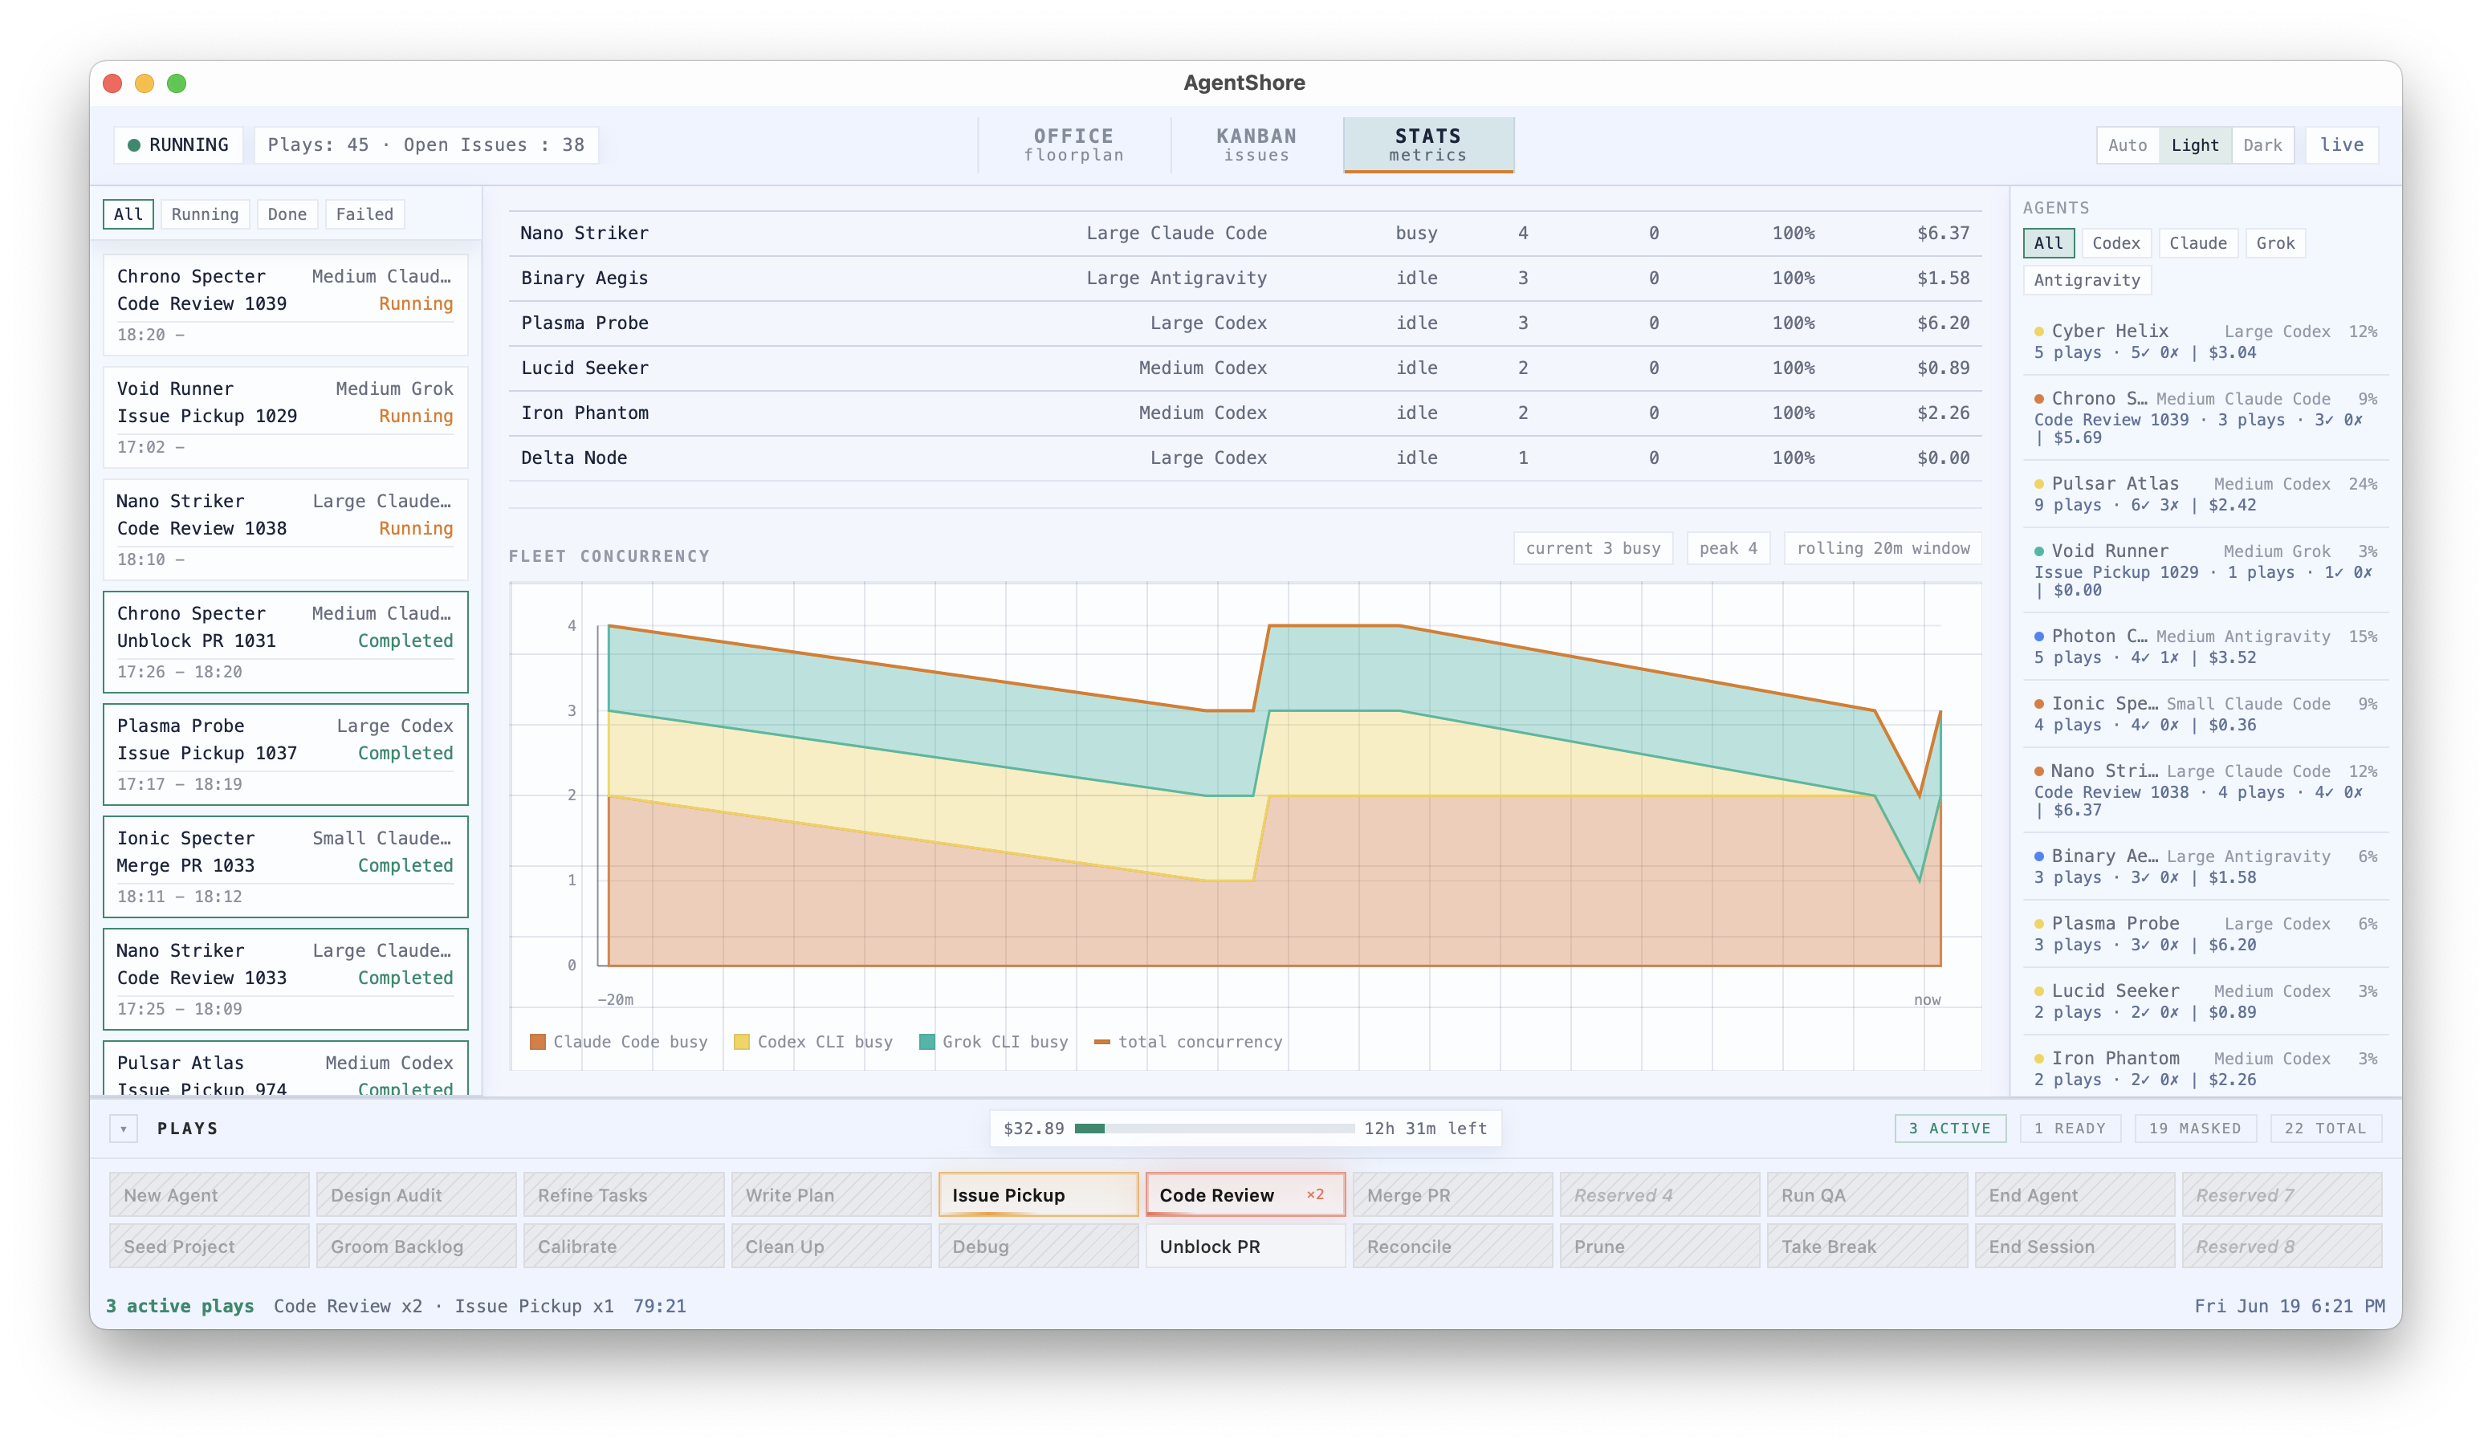
Task: Filter plays list by Done
Action: pos(287,214)
